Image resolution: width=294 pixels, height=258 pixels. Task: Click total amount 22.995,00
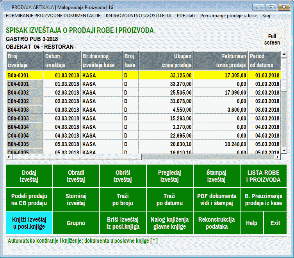(181, 136)
